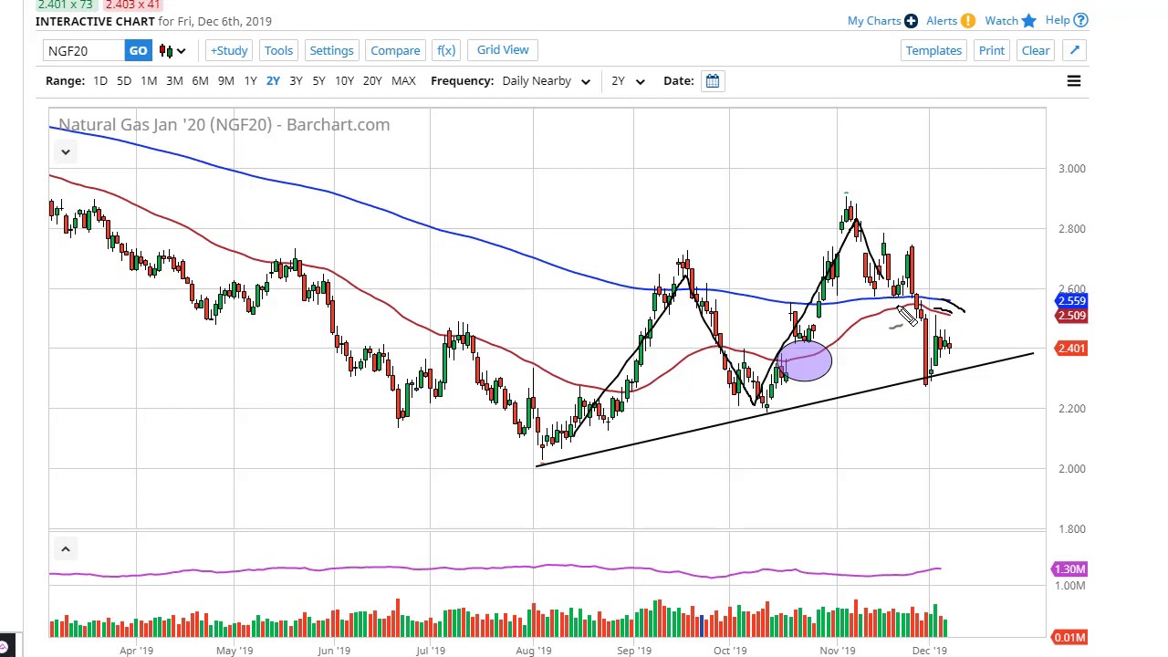Click the 2.000 price axis label
This screenshot has width=1168, height=657.
click(x=1071, y=469)
